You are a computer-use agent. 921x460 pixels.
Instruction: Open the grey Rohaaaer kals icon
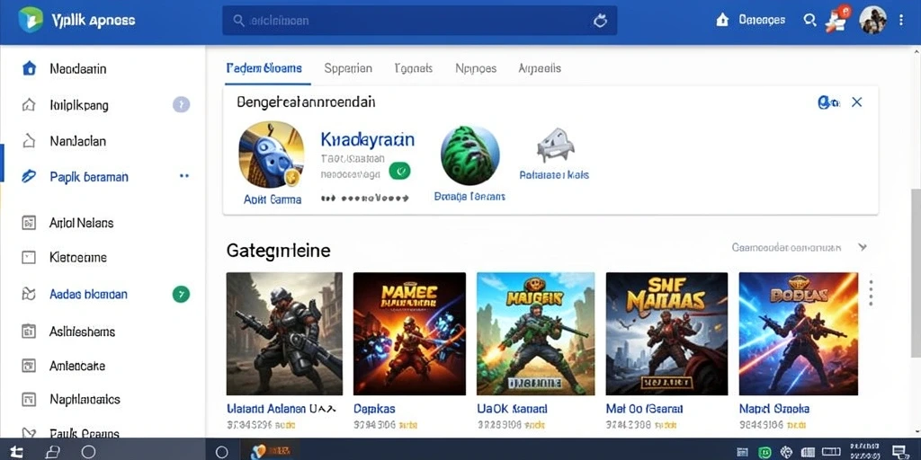(x=555, y=146)
